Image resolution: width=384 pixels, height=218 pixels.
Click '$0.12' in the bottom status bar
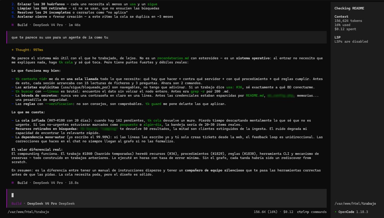(x=288, y=212)
